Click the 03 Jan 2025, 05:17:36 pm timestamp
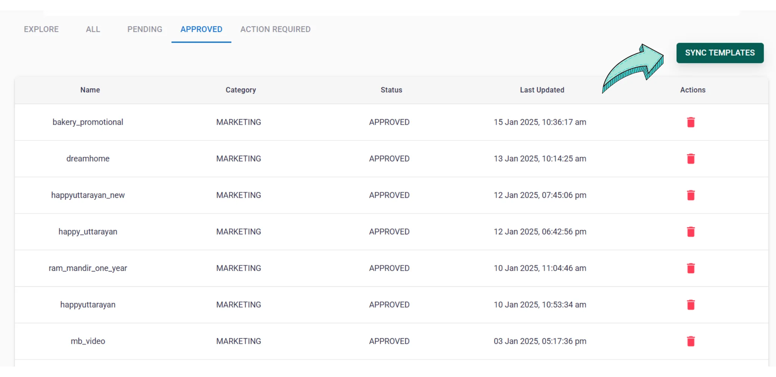The height and width of the screenshot is (377, 776). click(540, 341)
